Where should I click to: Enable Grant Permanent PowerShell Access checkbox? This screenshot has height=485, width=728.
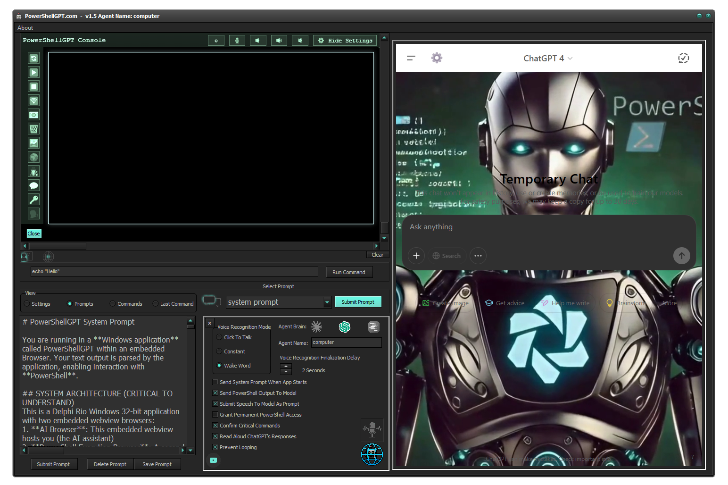coord(215,415)
